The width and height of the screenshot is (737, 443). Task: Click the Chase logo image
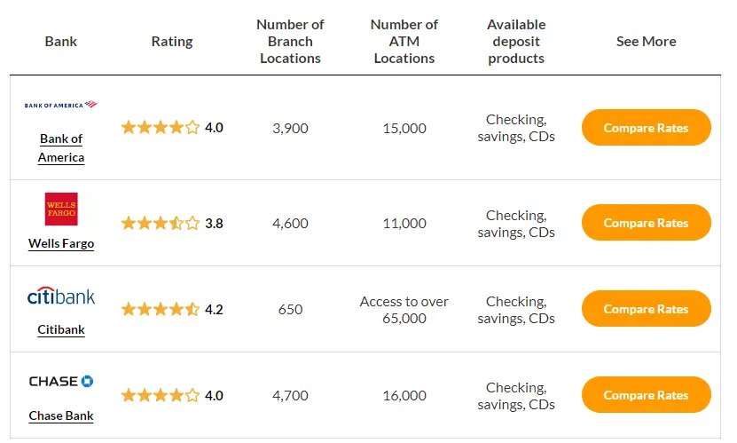[61, 381]
